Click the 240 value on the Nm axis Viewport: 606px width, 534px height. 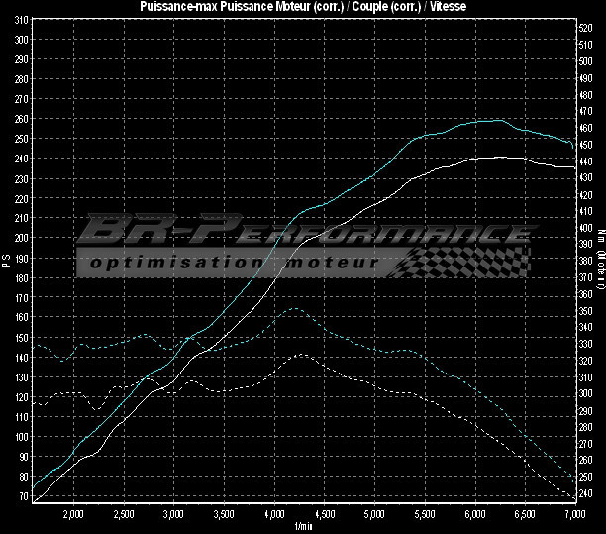click(x=585, y=494)
